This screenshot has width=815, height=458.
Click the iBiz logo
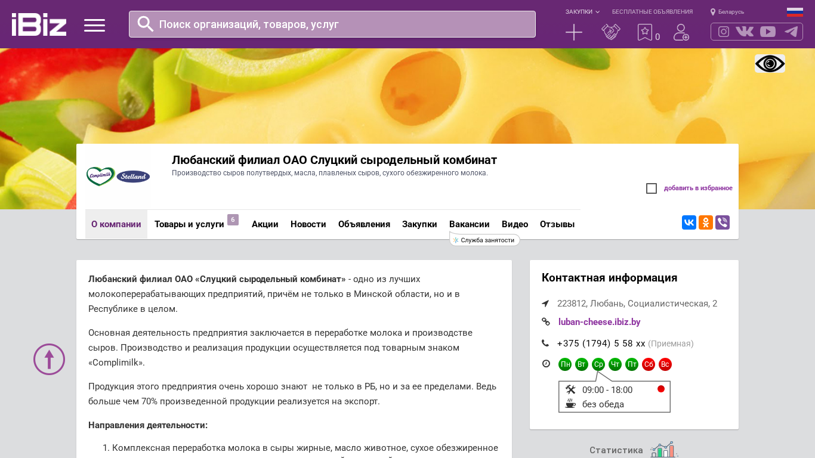(x=39, y=24)
